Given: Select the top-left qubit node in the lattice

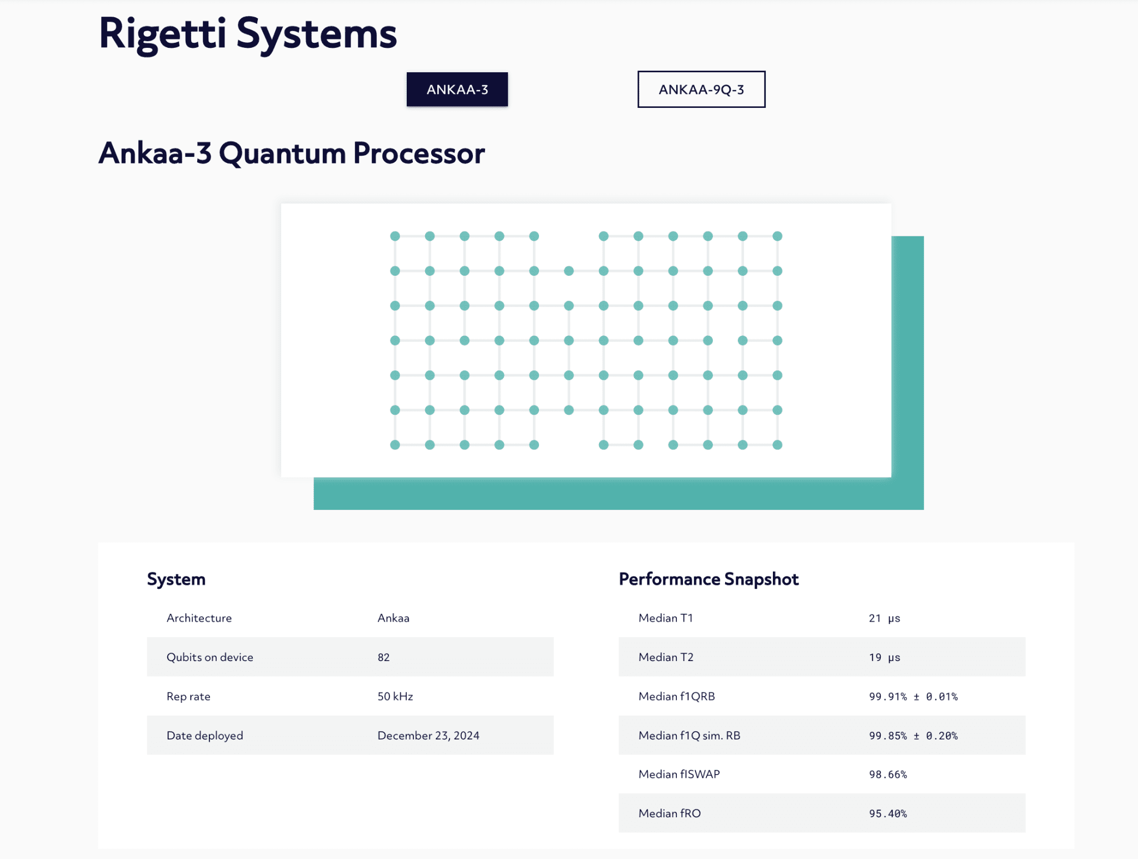Looking at the screenshot, I should [395, 236].
